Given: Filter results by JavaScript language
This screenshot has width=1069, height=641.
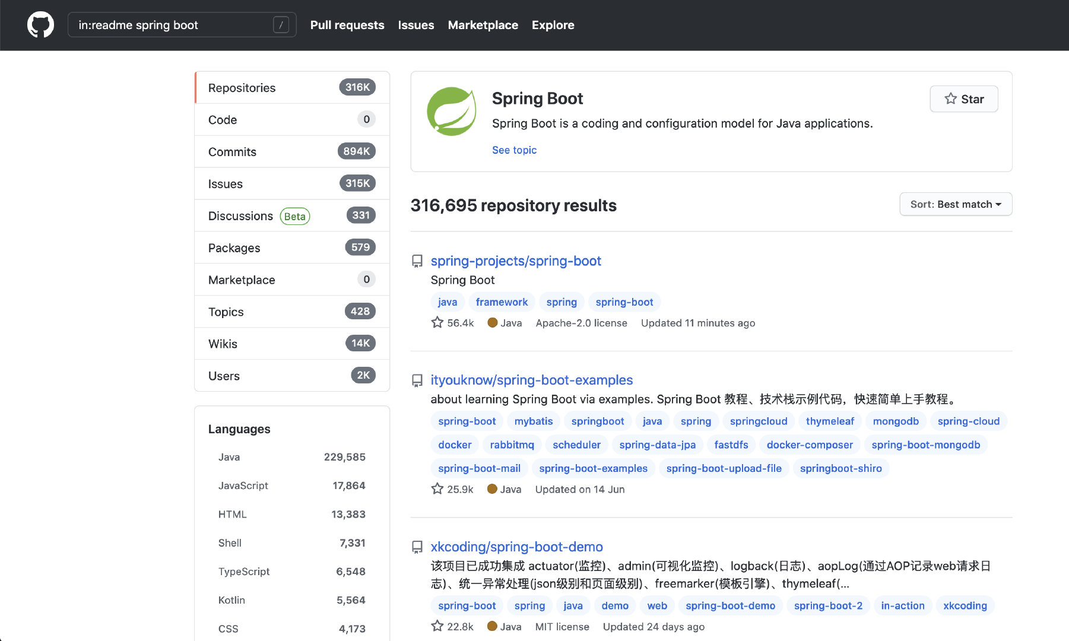Looking at the screenshot, I should click(x=292, y=485).
